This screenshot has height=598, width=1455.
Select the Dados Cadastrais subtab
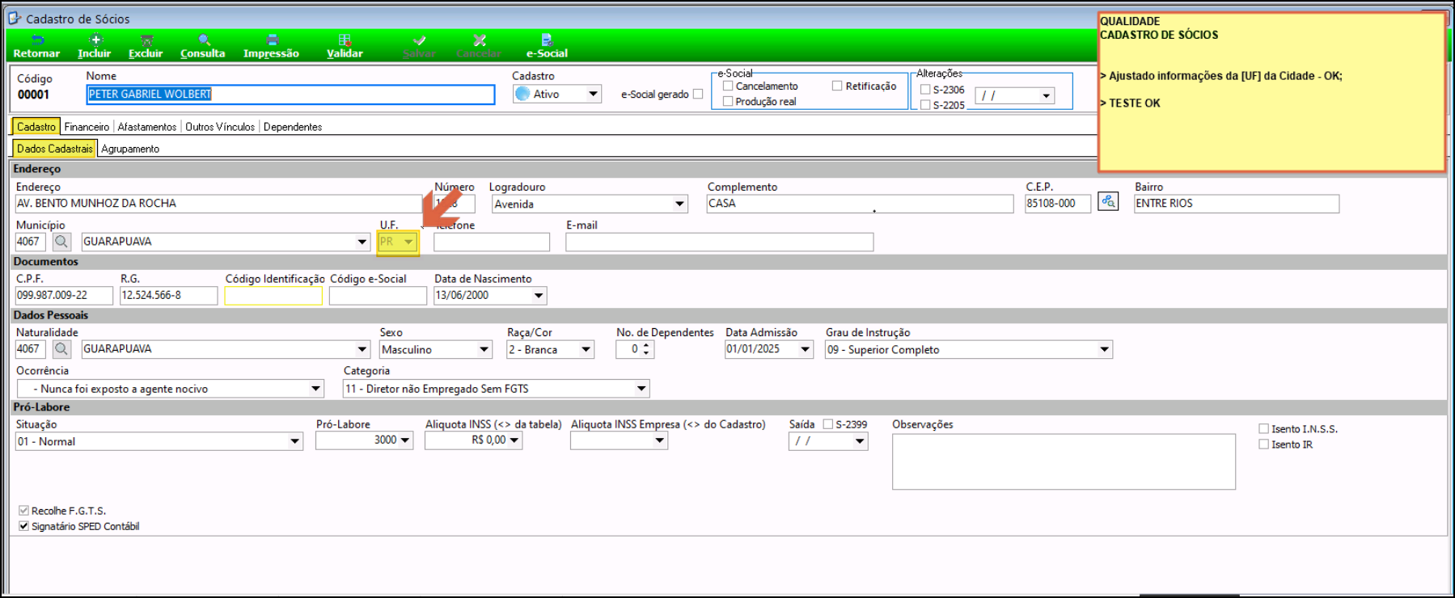(55, 149)
